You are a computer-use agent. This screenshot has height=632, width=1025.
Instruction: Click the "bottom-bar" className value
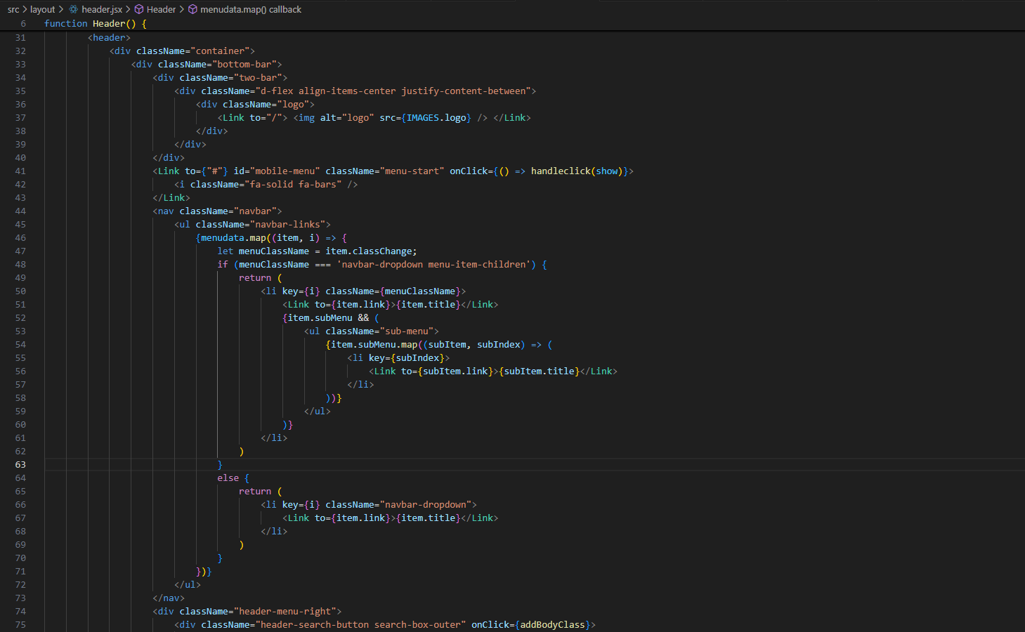pyautogui.click(x=244, y=64)
